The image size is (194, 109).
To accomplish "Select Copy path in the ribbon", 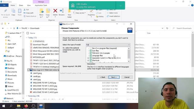I will [x=28, y=13].
